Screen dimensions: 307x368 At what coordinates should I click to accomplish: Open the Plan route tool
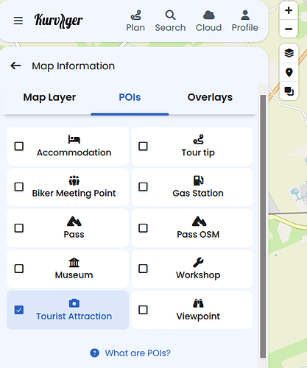point(135,21)
